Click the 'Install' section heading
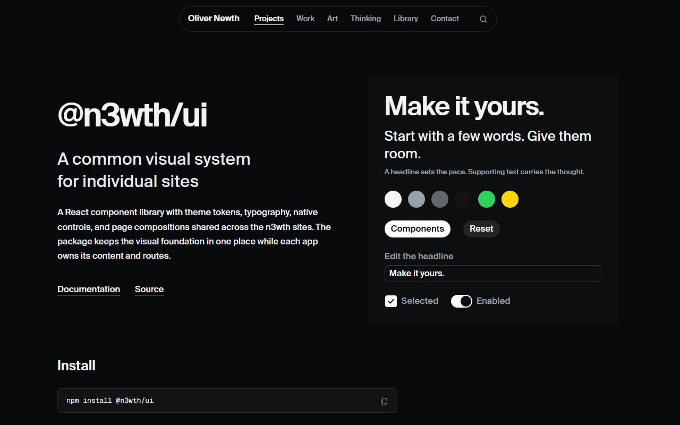The image size is (680, 425). click(76, 365)
